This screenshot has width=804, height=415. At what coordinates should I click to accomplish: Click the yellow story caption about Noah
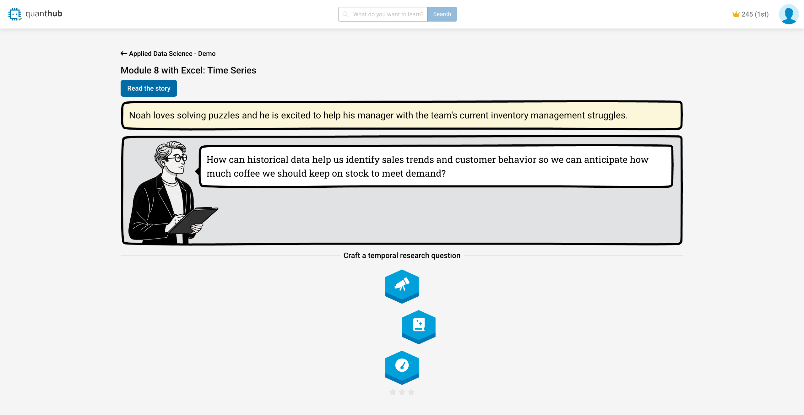(401, 115)
